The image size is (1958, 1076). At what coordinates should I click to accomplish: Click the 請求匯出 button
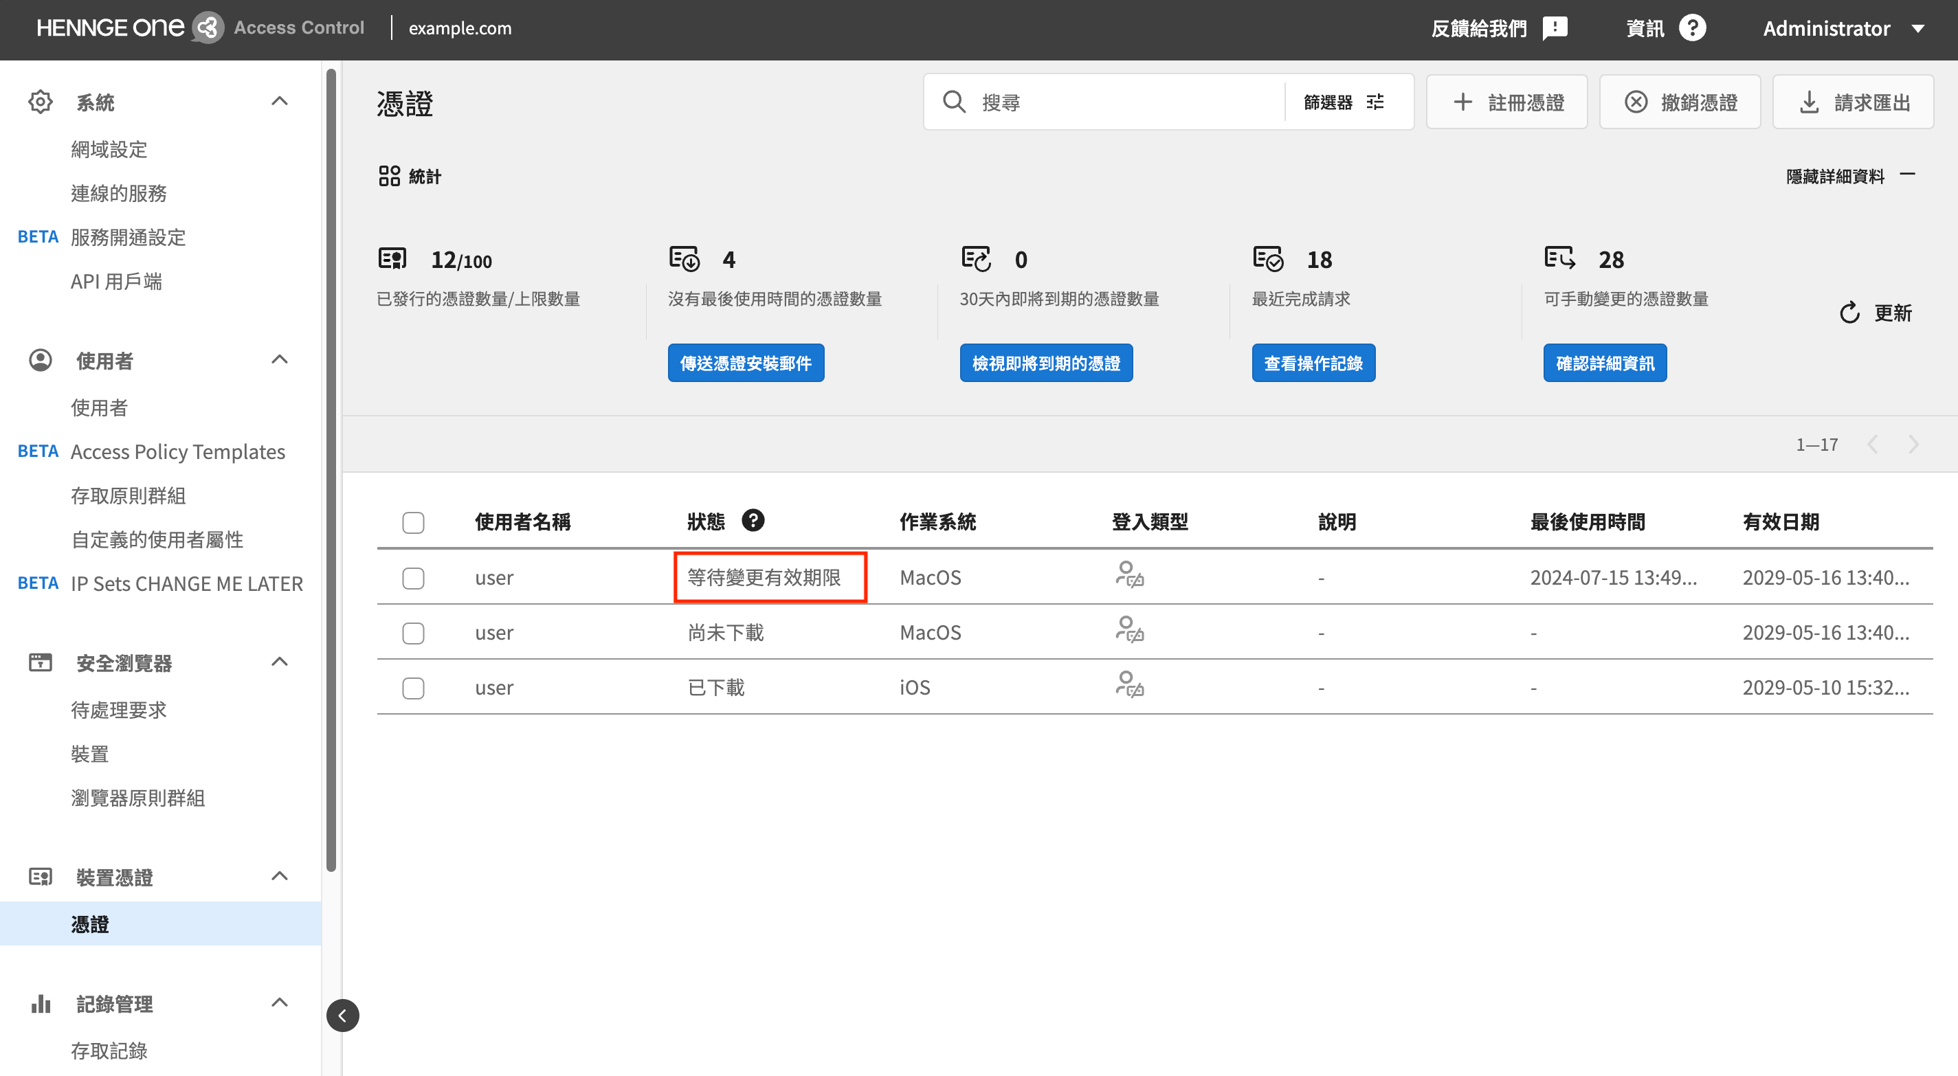[1853, 102]
